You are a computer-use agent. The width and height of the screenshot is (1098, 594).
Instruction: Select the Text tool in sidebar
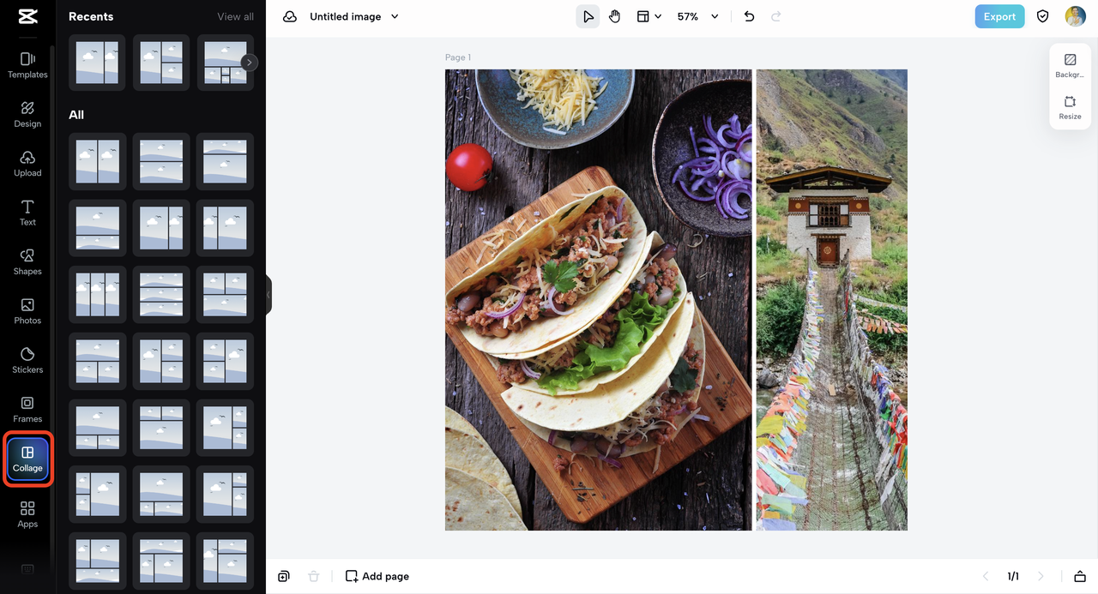pos(27,213)
